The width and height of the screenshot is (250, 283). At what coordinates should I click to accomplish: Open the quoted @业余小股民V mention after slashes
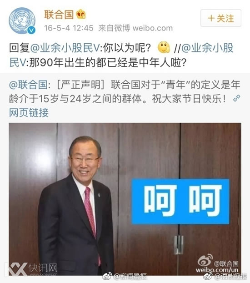(121, 55)
